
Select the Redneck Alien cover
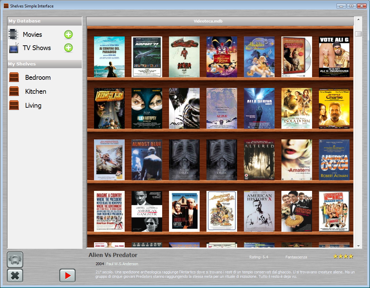109,108
